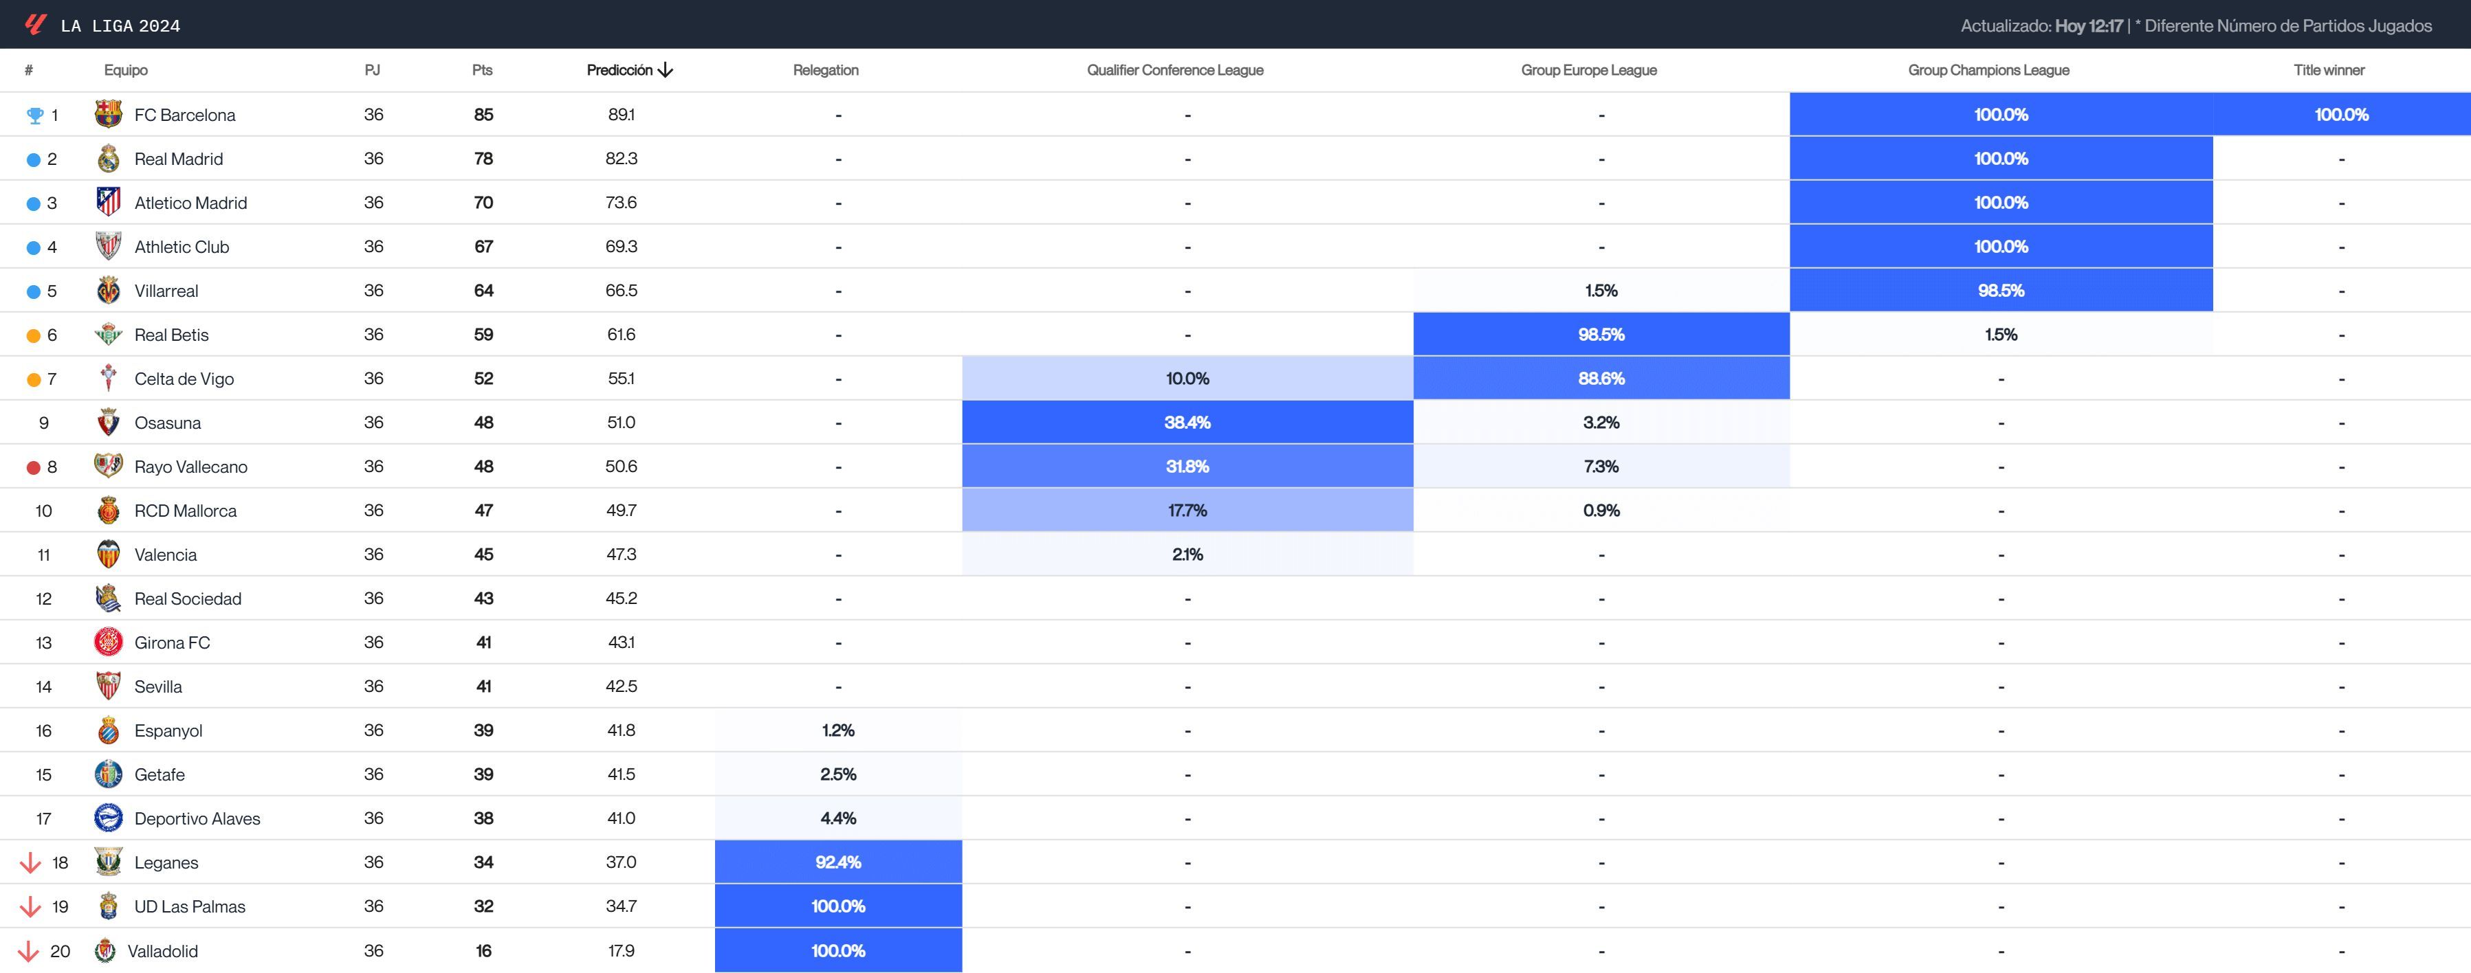Viewport: 2471px width, 973px height.
Task: Click the Osasuna team badge
Action: (x=109, y=422)
